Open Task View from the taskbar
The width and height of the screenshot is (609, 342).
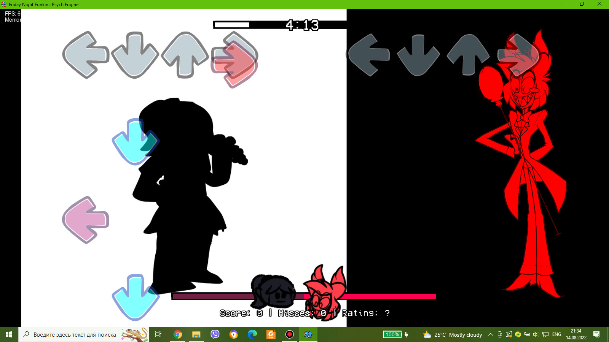pyautogui.click(x=158, y=334)
